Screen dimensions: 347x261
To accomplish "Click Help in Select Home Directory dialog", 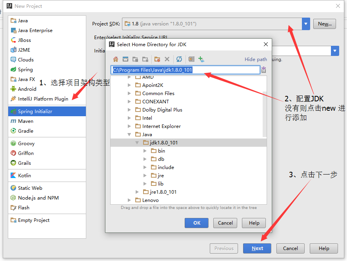I will 254,223.
